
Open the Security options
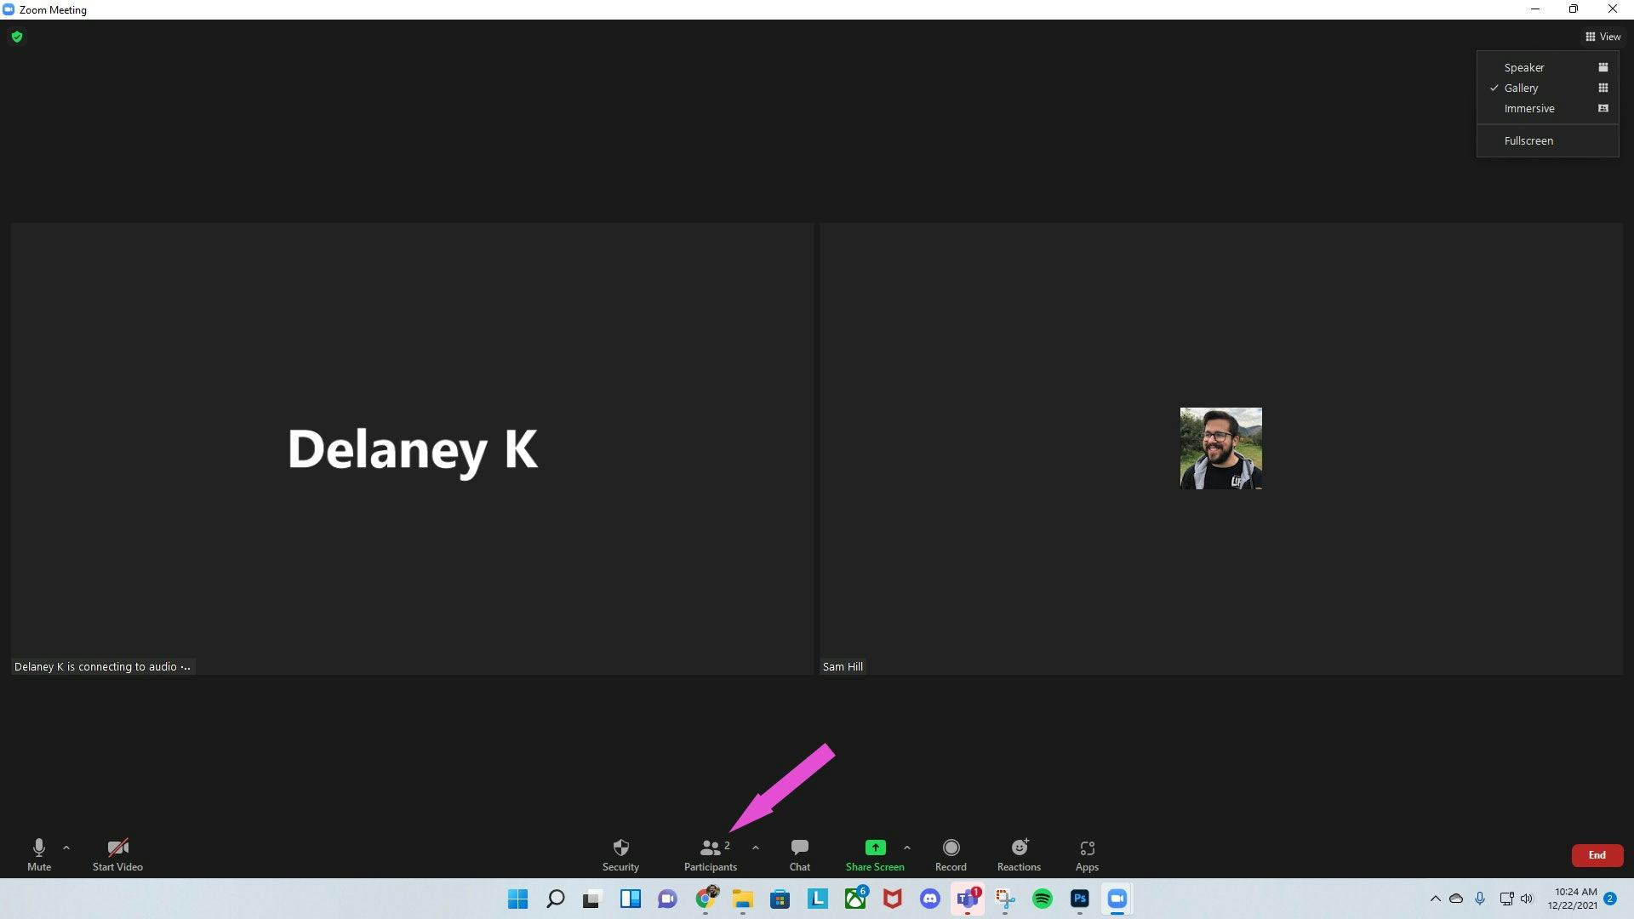(620, 855)
